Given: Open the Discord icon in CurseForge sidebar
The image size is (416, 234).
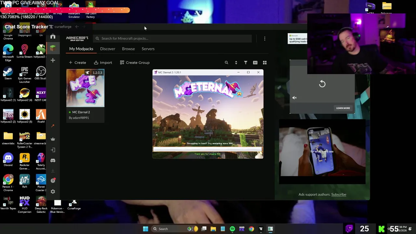Looking at the screenshot, I should click(x=53, y=161).
